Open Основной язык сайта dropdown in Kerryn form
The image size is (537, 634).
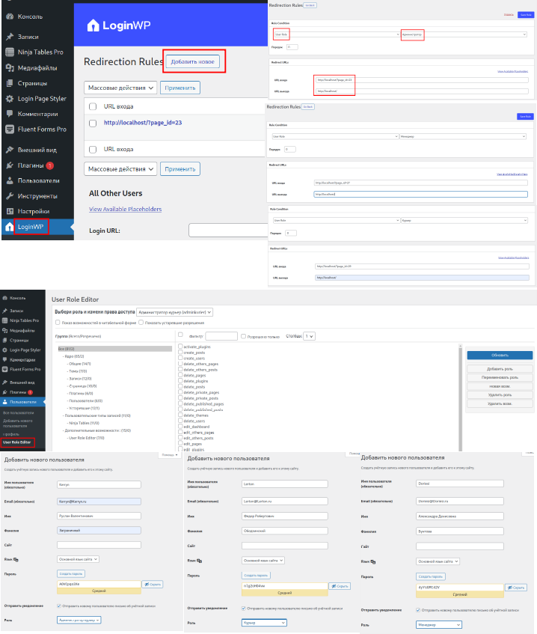78,559
